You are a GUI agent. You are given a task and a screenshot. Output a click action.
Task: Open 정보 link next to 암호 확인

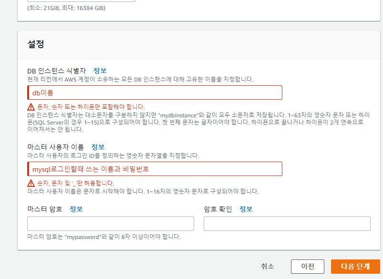(x=246, y=209)
